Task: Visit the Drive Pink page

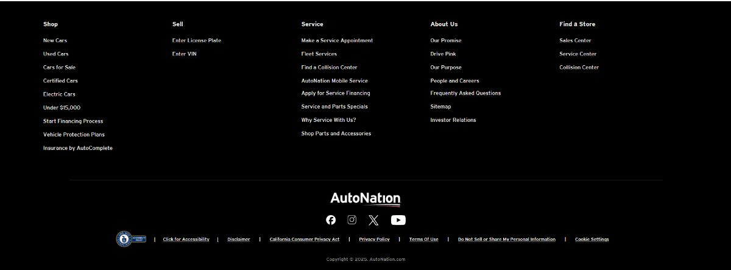Action: click(443, 54)
